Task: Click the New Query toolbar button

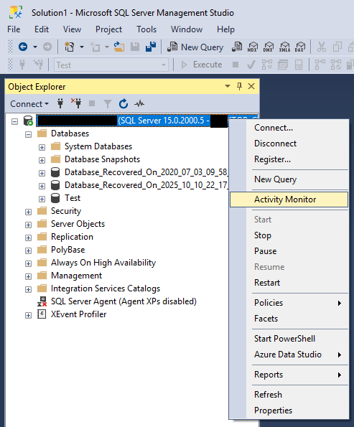Action: [x=195, y=47]
